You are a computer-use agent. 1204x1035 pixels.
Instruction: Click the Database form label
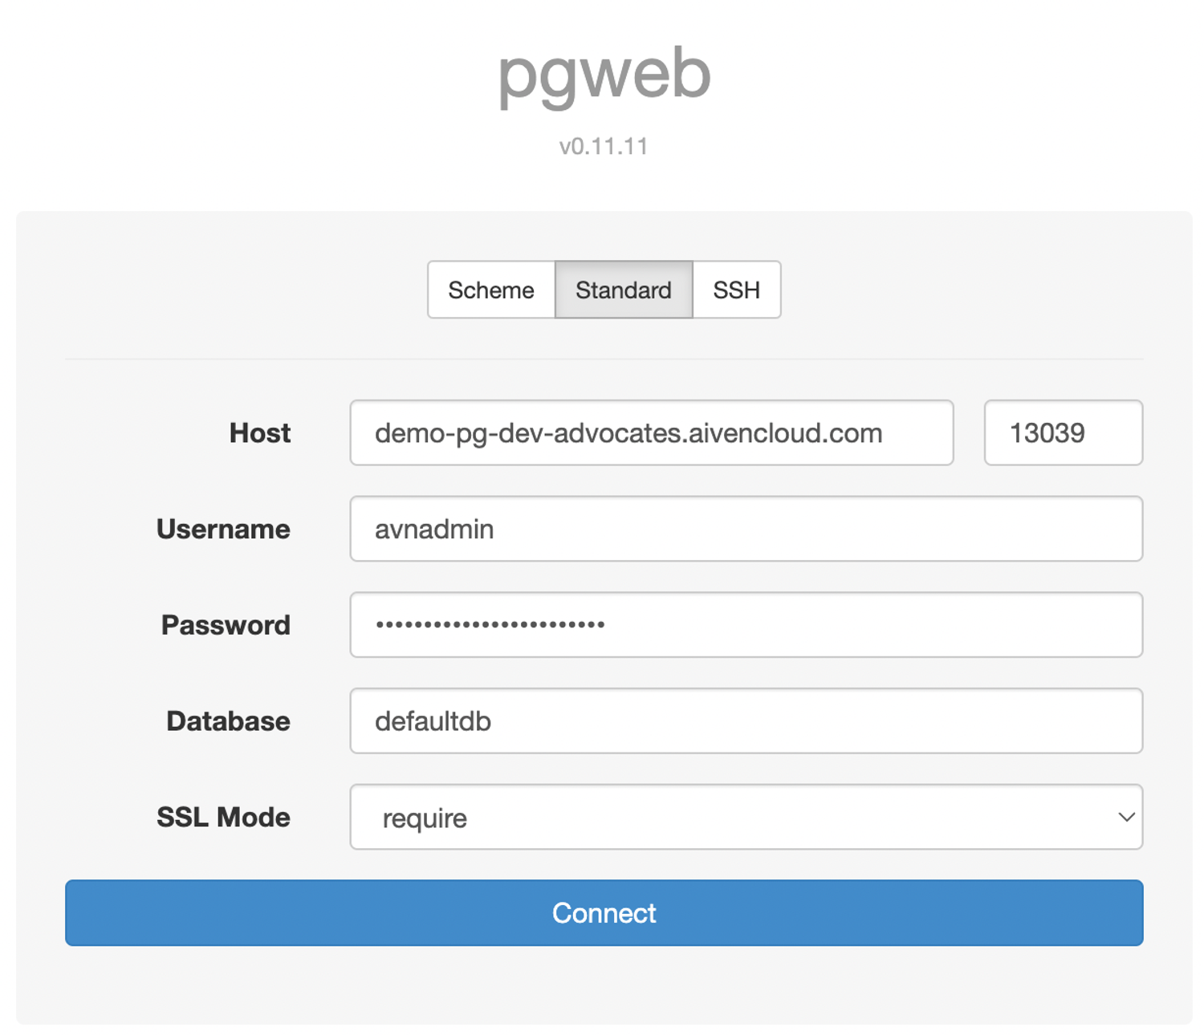pos(227,720)
